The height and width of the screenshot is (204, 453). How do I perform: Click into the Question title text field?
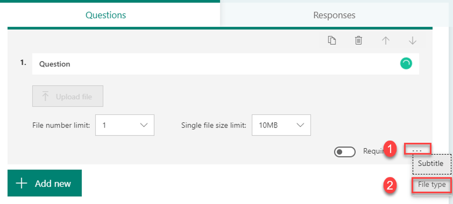tap(212, 64)
